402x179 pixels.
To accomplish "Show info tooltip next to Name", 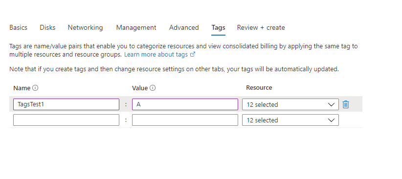I will click(x=35, y=88).
